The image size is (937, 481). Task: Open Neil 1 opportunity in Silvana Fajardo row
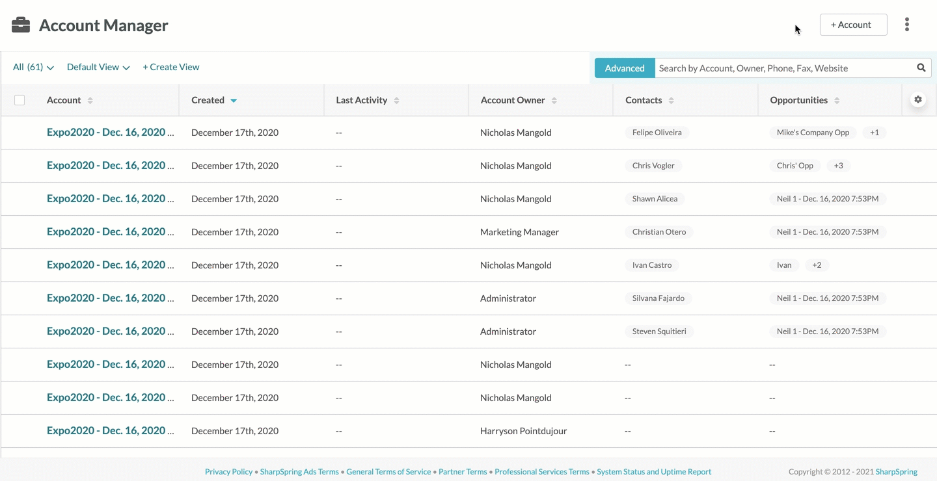pos(828,298)
